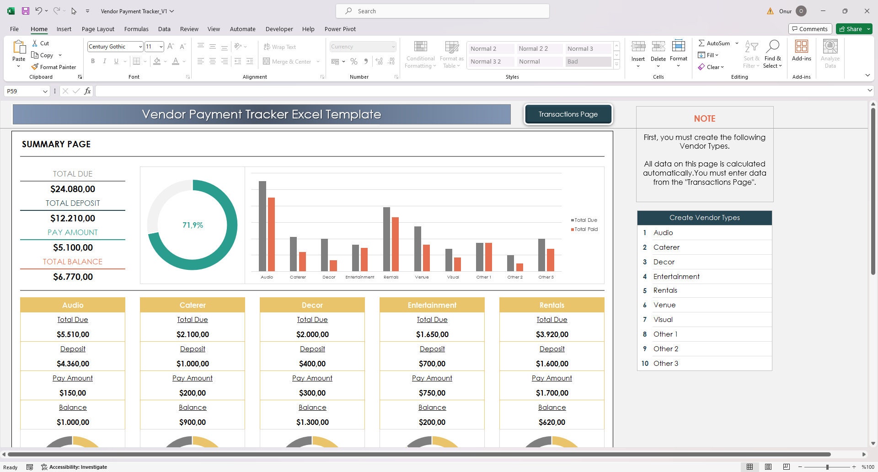Click the Center align icon
878x472 pixels.
212,61
